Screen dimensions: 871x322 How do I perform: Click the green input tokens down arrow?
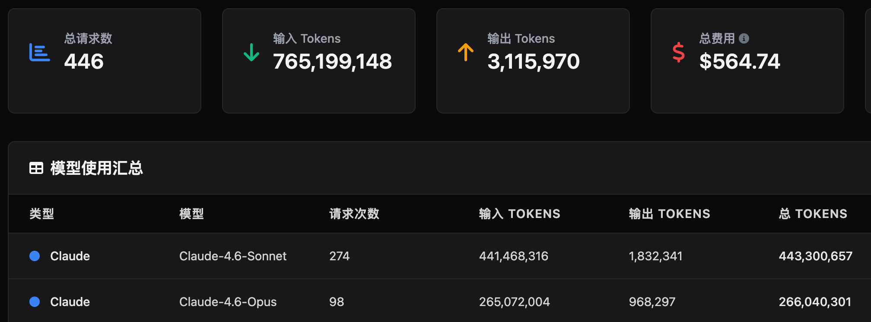[x=251, y=52]
